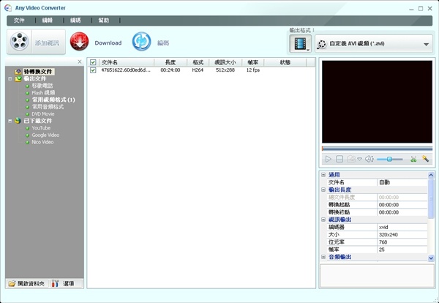The width and height of the screenshot is (439, 303).
Task: Click the magic wand effects icon
Action: (425, 159)
